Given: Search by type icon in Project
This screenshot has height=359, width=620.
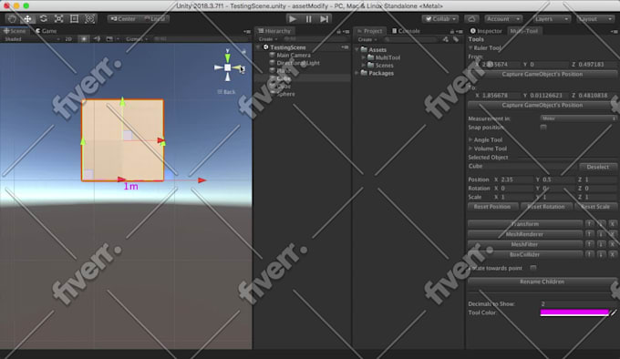Looking at the screenshot, I should [446, 39].
